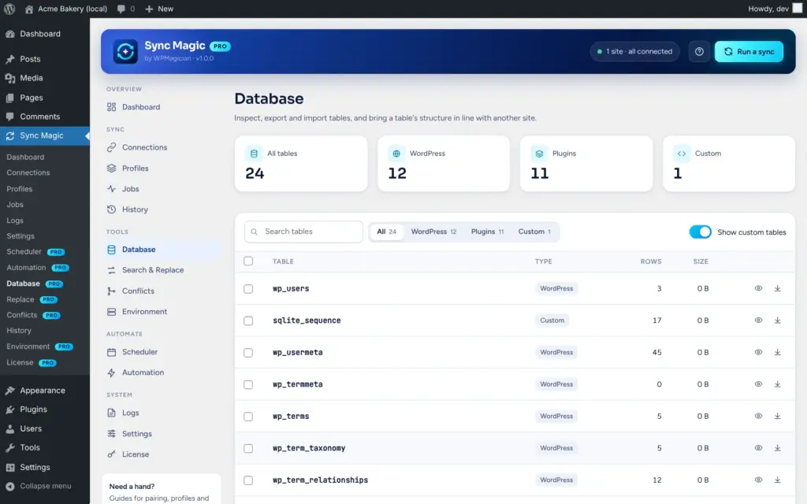Collapse the WordPress admin menu
Image resolution: width=807 pixels, height=504 pixels.
[39, 486]
